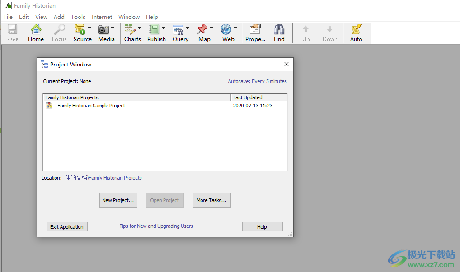Open the Property box icon

pos(255,30)
